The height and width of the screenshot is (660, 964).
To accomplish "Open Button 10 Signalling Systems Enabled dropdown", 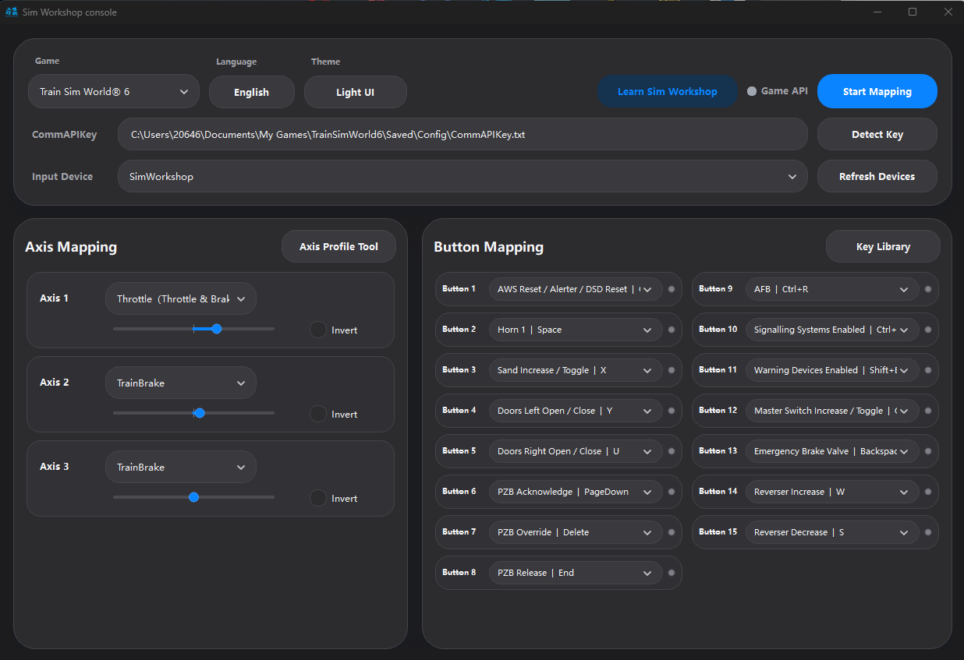I will point(832,330).
